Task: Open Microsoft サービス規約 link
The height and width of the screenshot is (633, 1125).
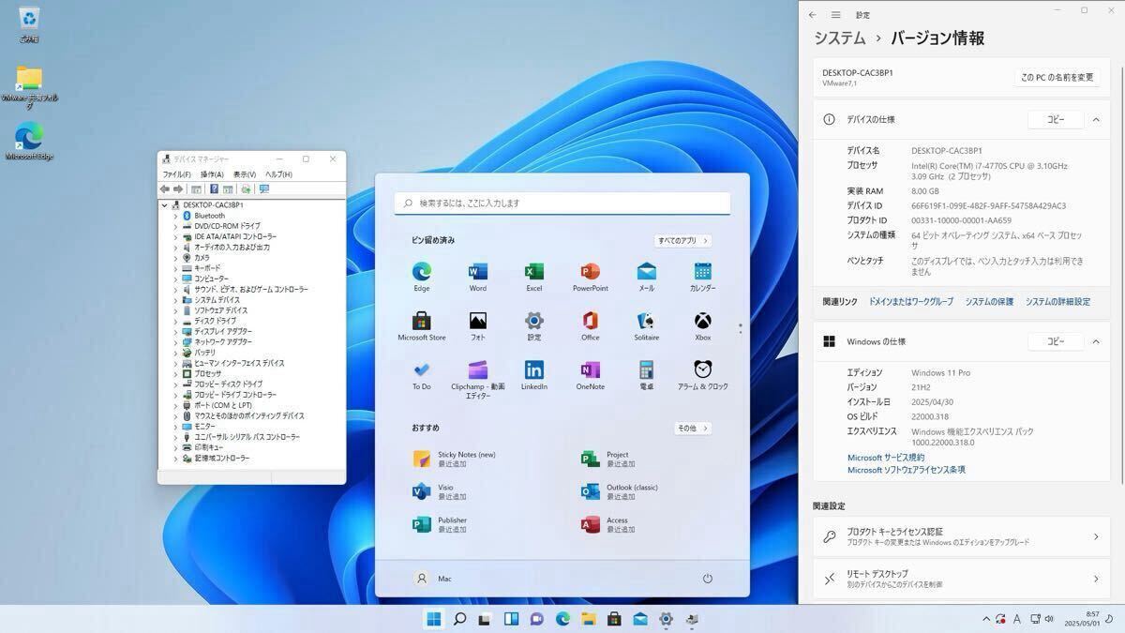Action: (x=886, y=458)
